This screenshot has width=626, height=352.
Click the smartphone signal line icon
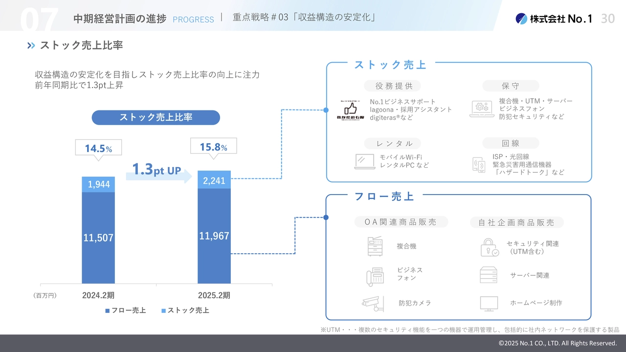click(479, 164)
